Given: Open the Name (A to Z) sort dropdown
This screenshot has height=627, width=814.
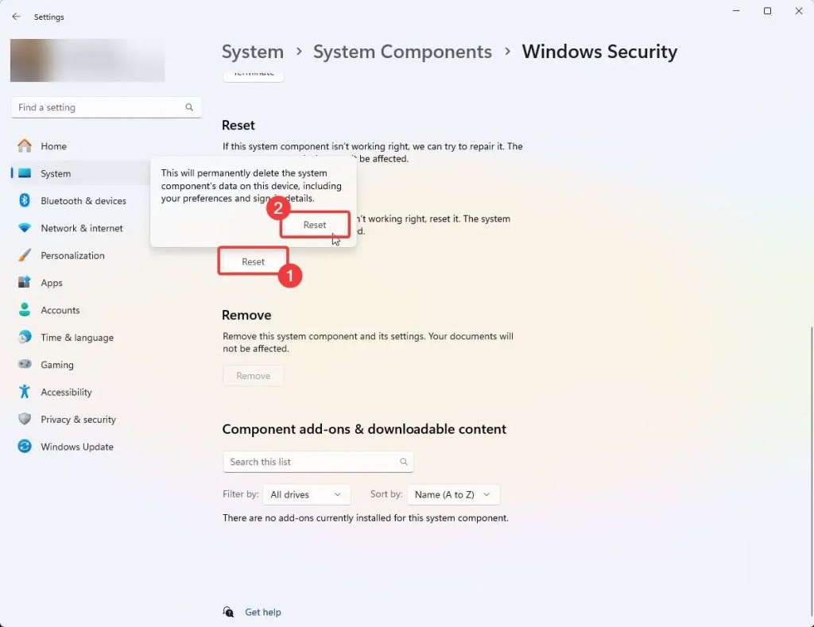Looking at the screenshot, I should point(453,494).
